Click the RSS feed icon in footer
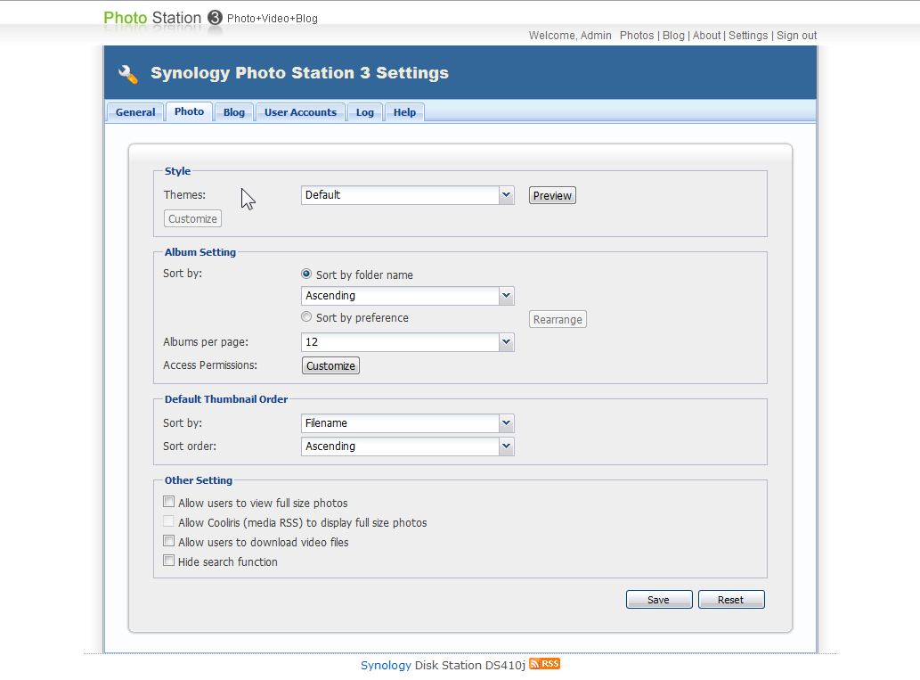 [544, 664]
